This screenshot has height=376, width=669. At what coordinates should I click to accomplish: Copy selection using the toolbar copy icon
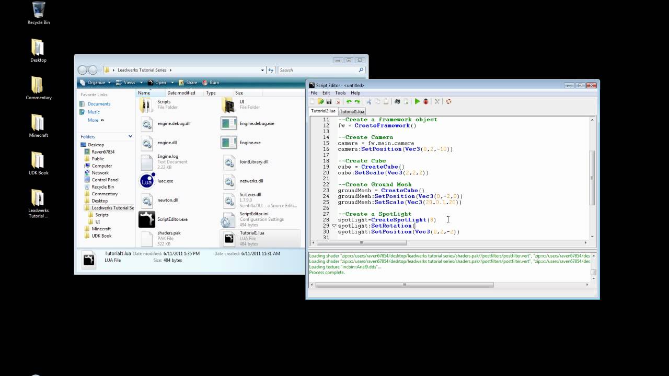378,101
